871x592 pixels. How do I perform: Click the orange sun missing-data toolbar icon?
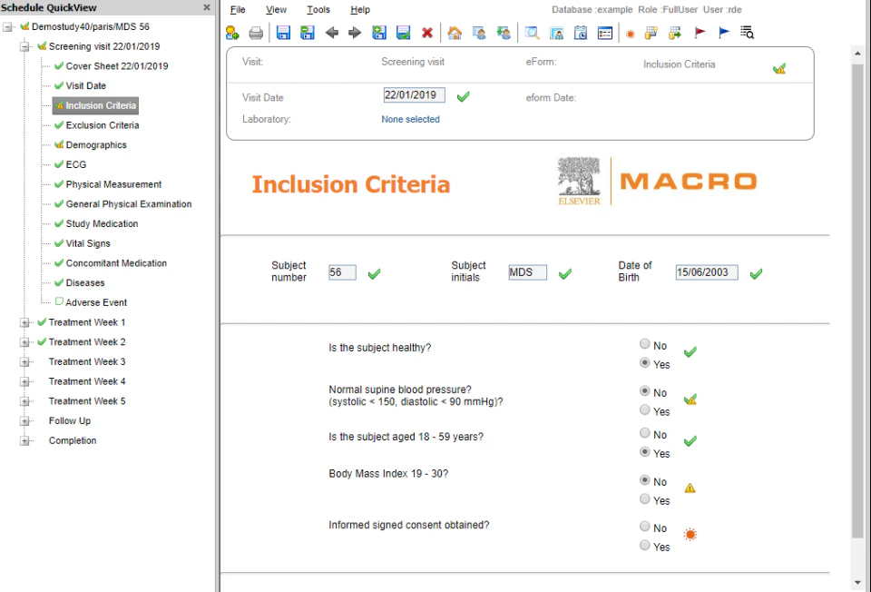(630, 33)
